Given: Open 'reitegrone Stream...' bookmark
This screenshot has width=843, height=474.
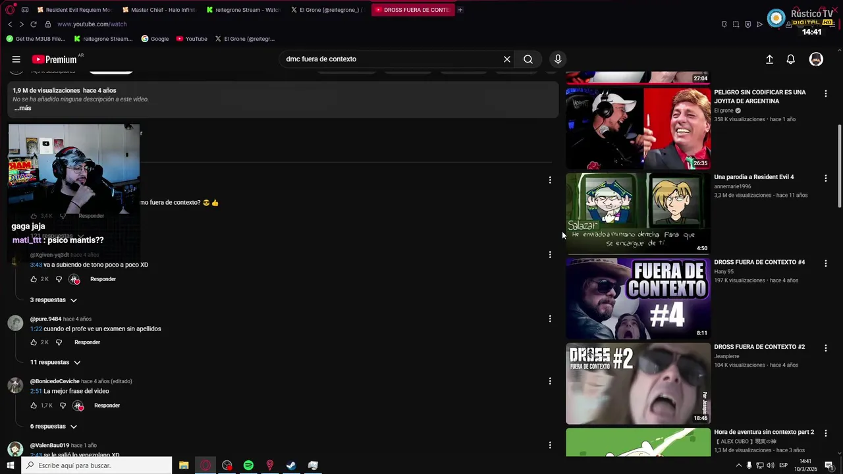Looking at the screenshot, I should pyautogui.click(x=103, y=39).
